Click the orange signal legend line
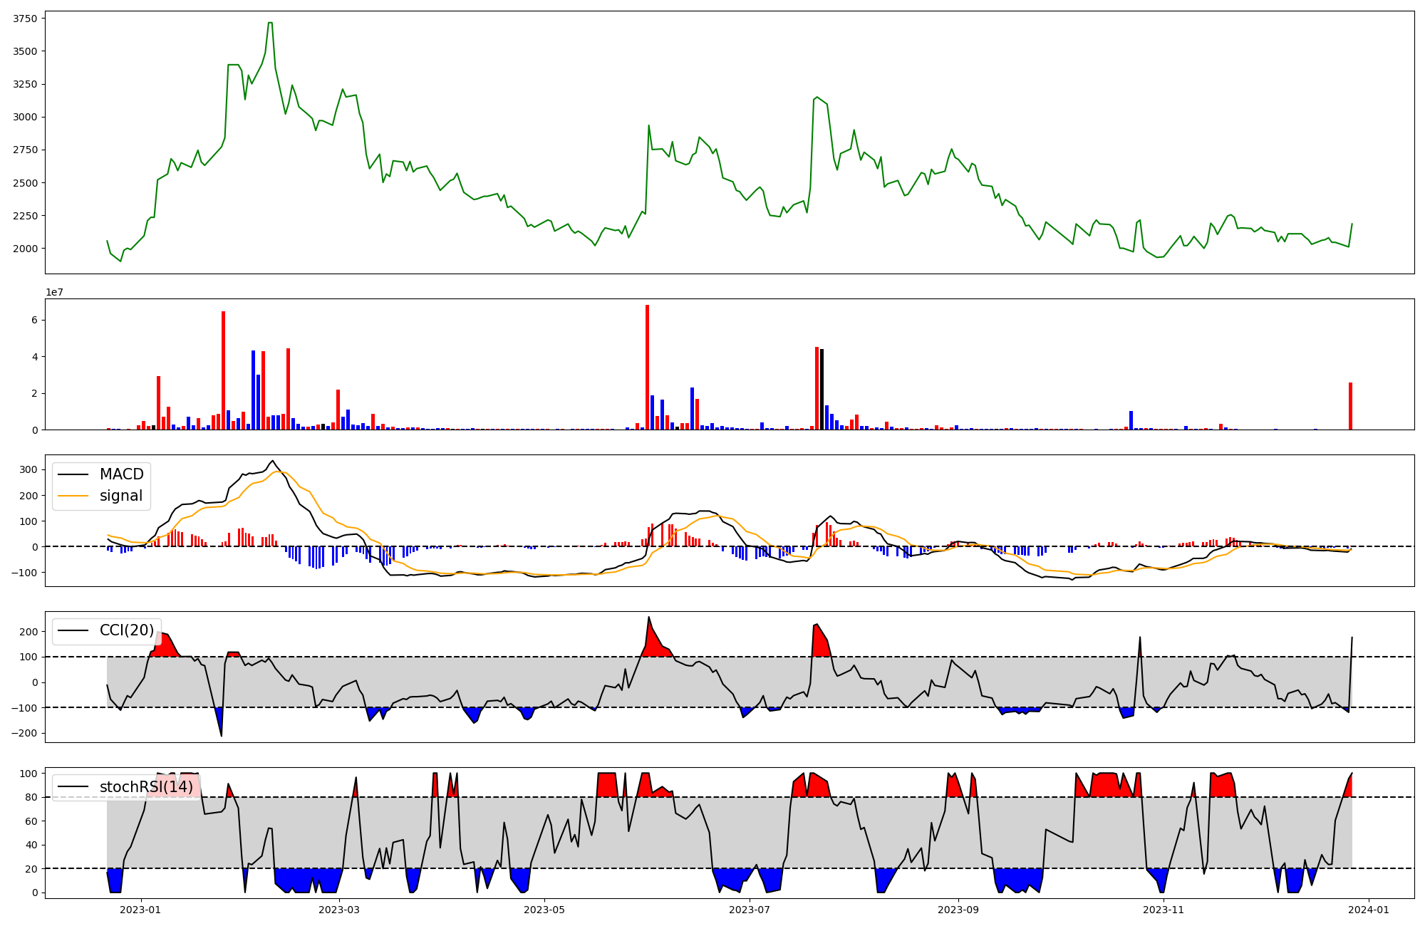The image size is (1425, 926). tap(73, 496)
